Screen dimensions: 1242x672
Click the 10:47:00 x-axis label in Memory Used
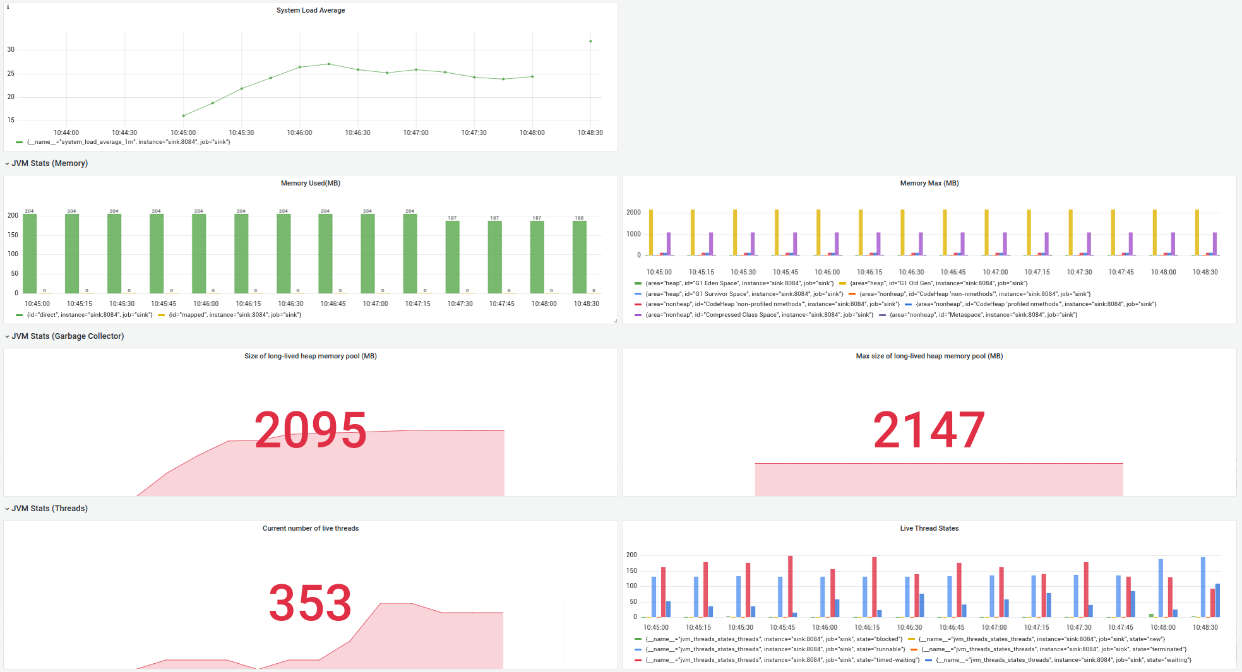tap(375, 304)
